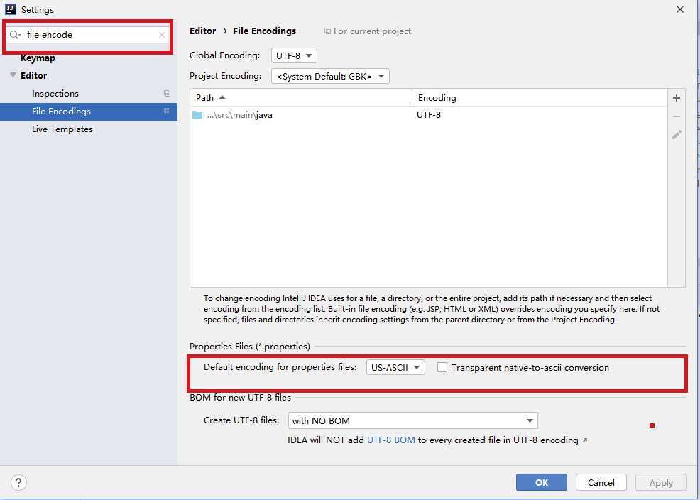Click the Editor breadcrumb label
Screen dimensions: 700x500
[202, 31]
